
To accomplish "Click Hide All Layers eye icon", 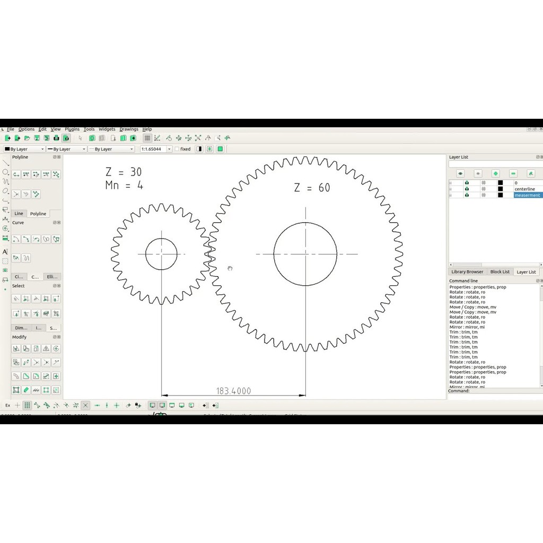I will (x=478, y=173).
